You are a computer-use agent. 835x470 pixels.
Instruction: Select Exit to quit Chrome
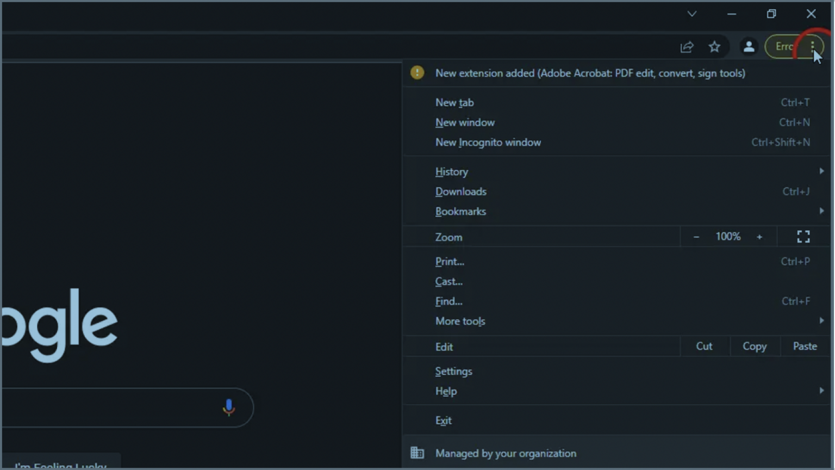[x=616, y=420]
